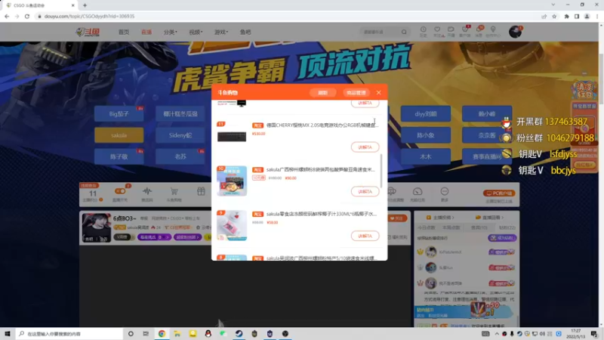The height and width of the screenshot is (340, 604).
Task: Open CHERRY keyboard product thumbnail
Action: click(232, 137)
